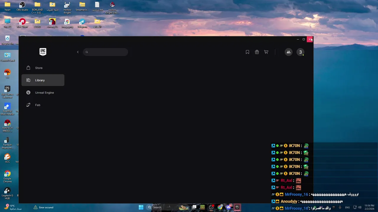
Task: Open Fantech Phantom desktop shortcut
Action: (x=7, y=143)
